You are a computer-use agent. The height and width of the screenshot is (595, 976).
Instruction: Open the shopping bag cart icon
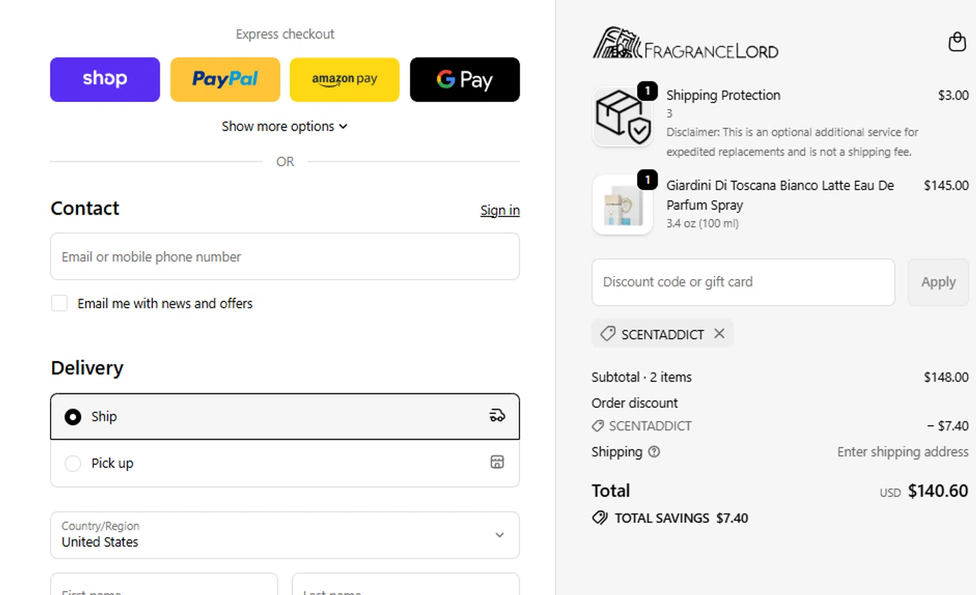click(956, 42)
